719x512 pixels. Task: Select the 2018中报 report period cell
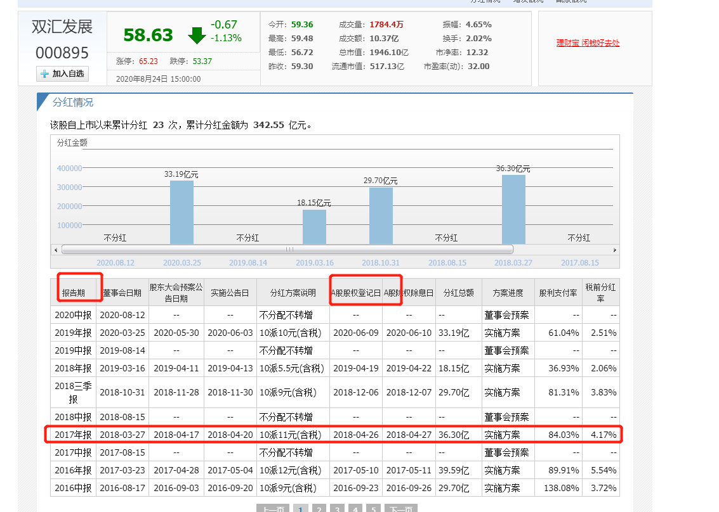coord(74,417)
